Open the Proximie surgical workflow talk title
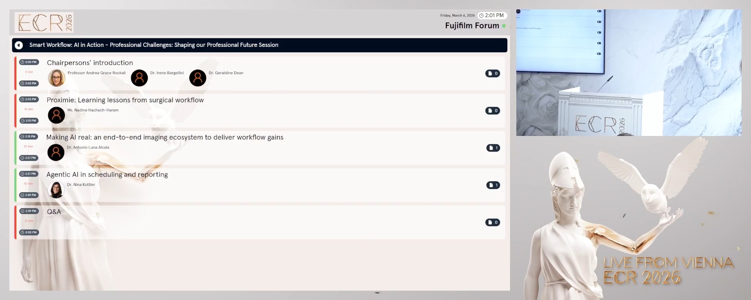Image resolution: width=751 pixels, height=300 pixels. click(125, 100)
